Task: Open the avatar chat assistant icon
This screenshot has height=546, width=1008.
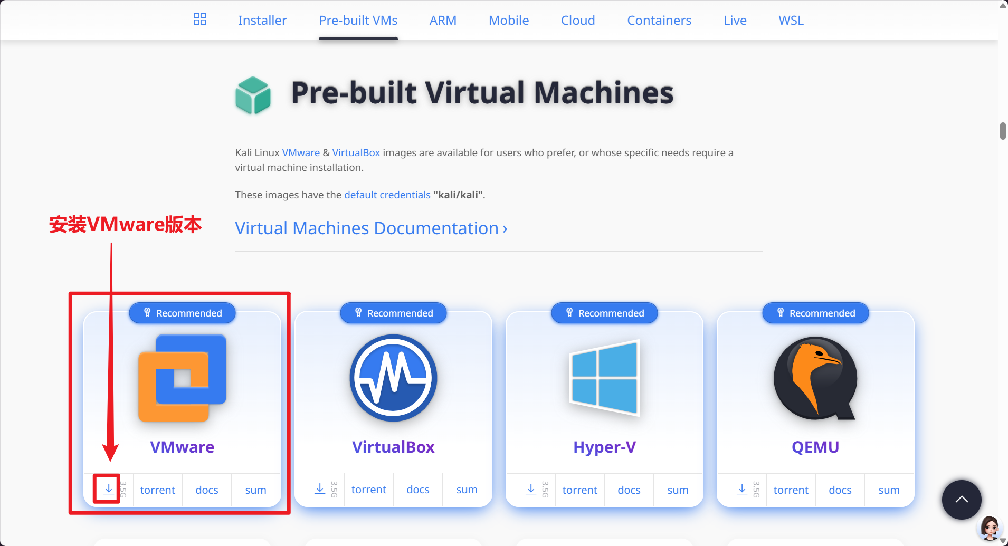Action: pos(990,528)
